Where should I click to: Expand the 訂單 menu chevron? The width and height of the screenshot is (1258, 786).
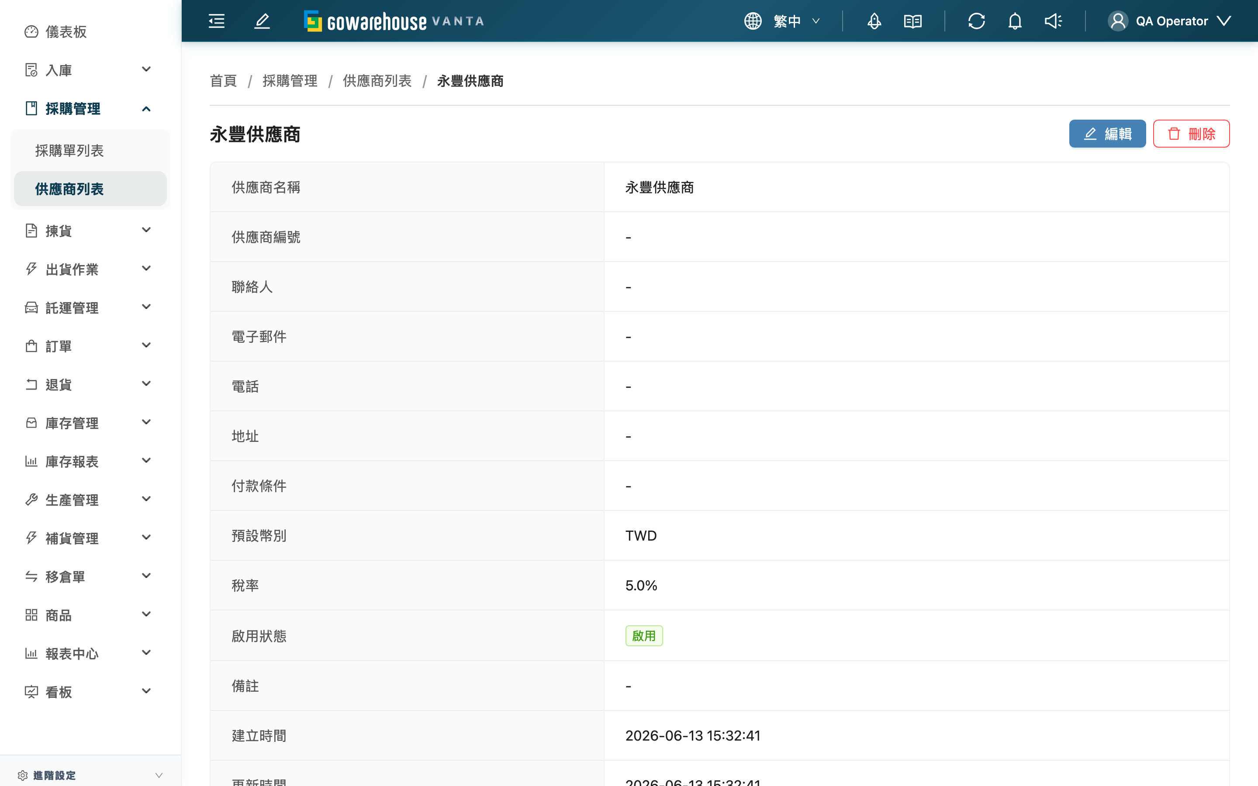[147, 345]
